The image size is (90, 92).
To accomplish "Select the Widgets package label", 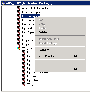I will 27,48.
